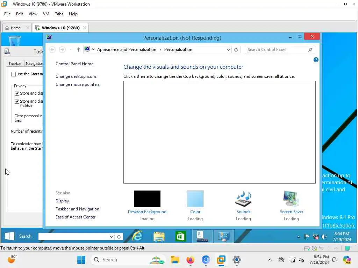Screen dimensions: 358x268
Task: Click the Forward arrow in Personalization window
Action: tap(62, 50)
